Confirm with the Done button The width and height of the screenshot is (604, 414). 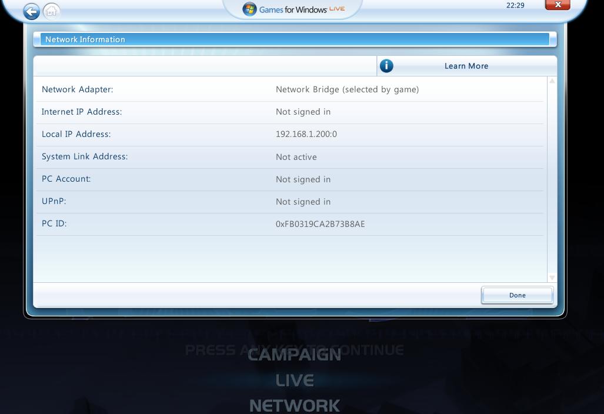click(x=517, y=295)
